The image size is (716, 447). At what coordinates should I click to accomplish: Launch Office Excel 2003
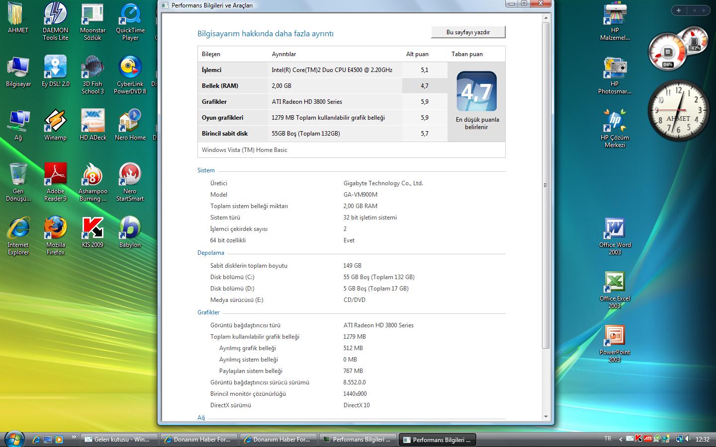[x=615, y=289]
